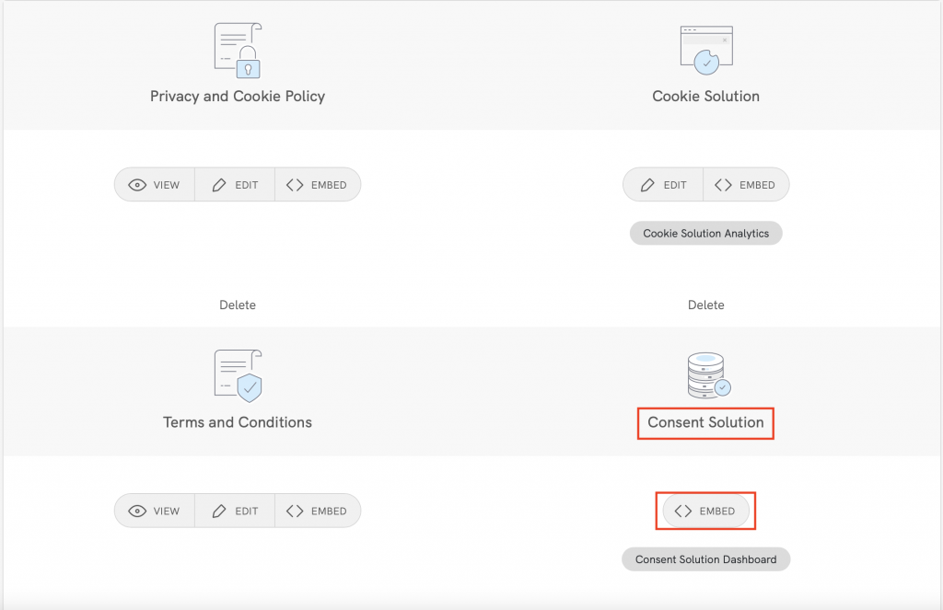Delete the Cookie Solution
This screenshot has height=610, width=943.
pyautogui.click(x=705, y=305)
